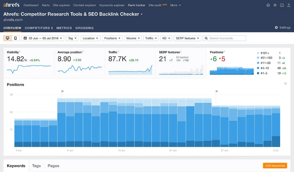
Task: Close the Positions chart panel
Action: click(x=285, y=83)
